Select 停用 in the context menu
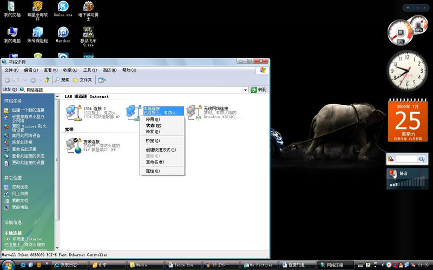The width and height of the screenshot is (433, 270). [162, 119]
